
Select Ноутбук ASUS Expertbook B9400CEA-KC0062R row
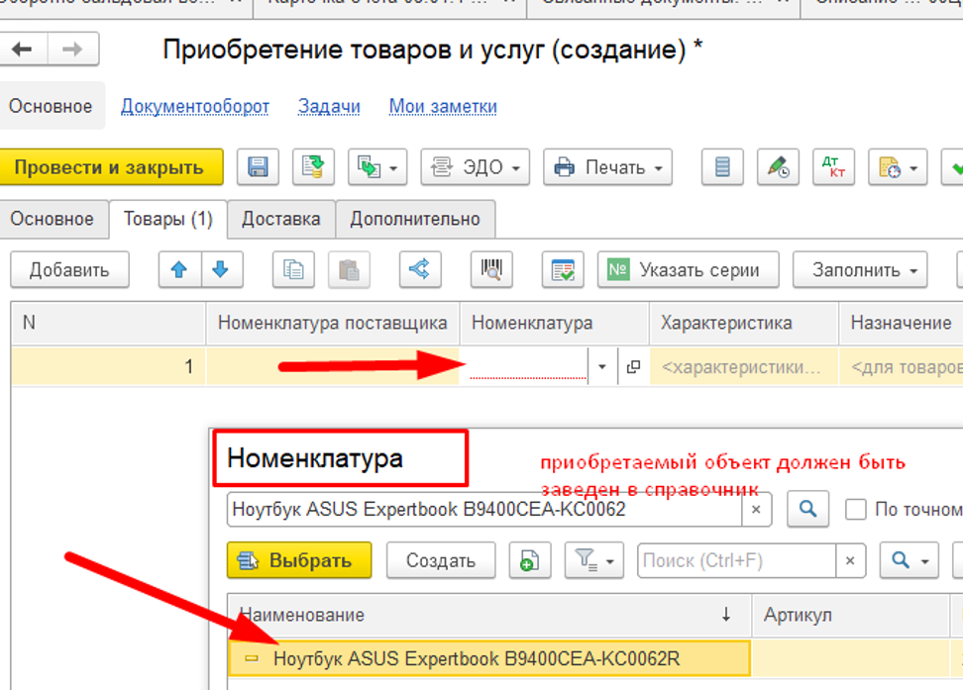tap(489, 658)
